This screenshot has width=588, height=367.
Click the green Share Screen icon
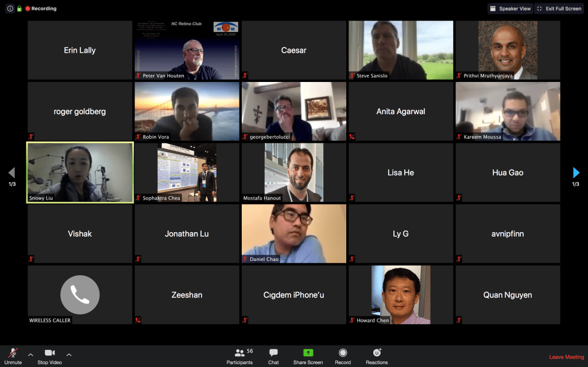(308, 353)
